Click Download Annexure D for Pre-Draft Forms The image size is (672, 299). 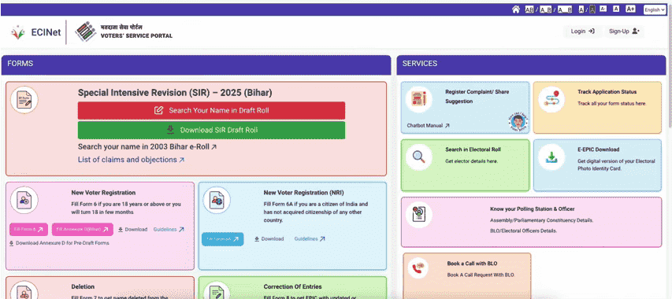point(59,243)
